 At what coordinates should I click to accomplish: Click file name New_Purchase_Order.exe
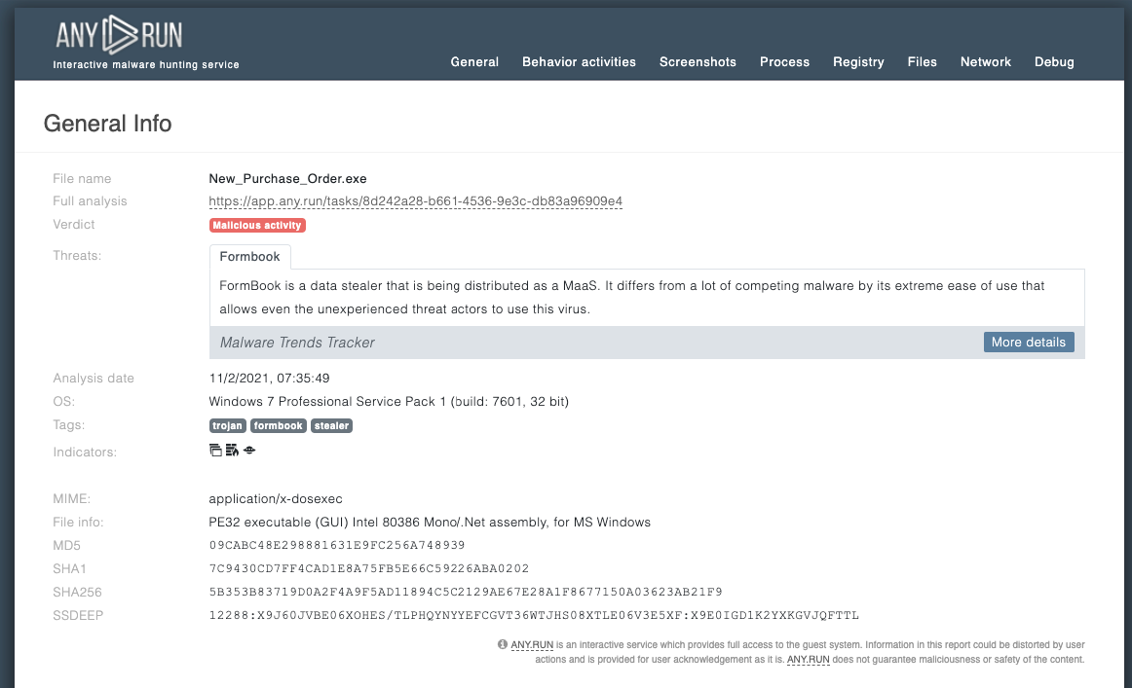point(288,178)
